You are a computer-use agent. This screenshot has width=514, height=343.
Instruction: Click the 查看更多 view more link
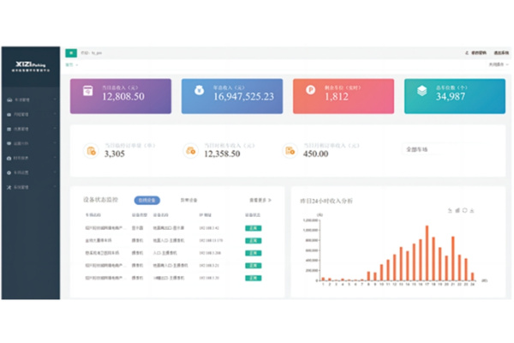[x=259, y=200]
